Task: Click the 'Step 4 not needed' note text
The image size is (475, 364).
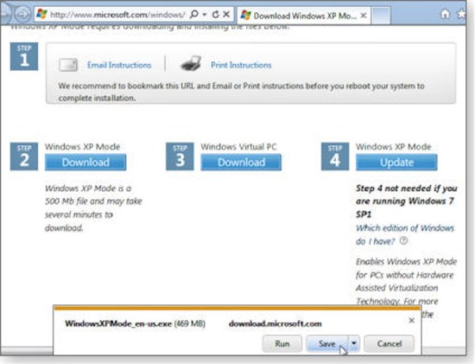Action: [x=407, y=201]
